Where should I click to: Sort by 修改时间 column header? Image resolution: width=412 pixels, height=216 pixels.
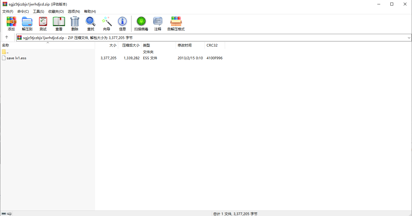click(190, 45)
